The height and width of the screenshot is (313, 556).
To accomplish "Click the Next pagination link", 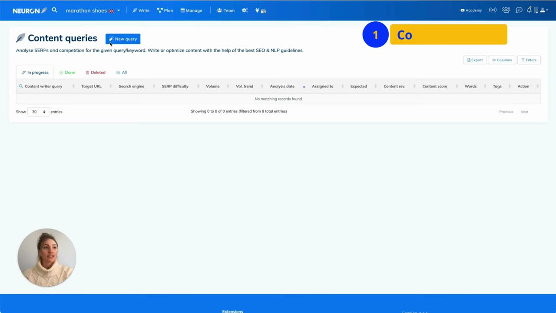I will pyautogui.click(x=524, y=112).
